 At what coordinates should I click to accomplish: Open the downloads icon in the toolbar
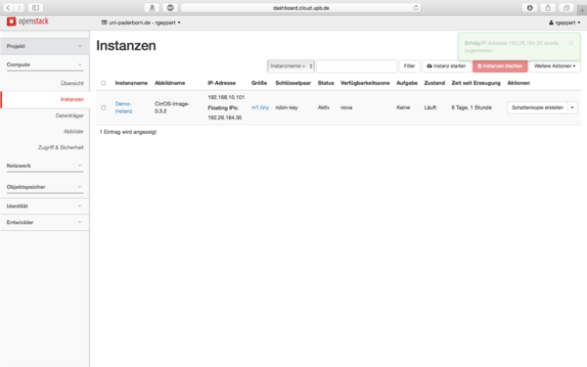[x=529, y=8]
